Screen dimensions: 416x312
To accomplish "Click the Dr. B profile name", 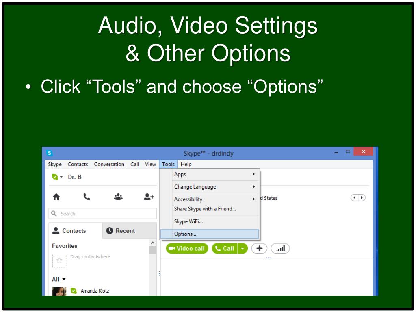I will [75, 177].
